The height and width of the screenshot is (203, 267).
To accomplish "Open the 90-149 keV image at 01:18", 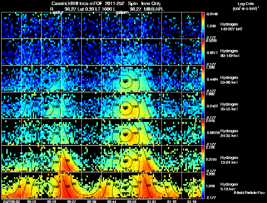I will pos(192,52).
